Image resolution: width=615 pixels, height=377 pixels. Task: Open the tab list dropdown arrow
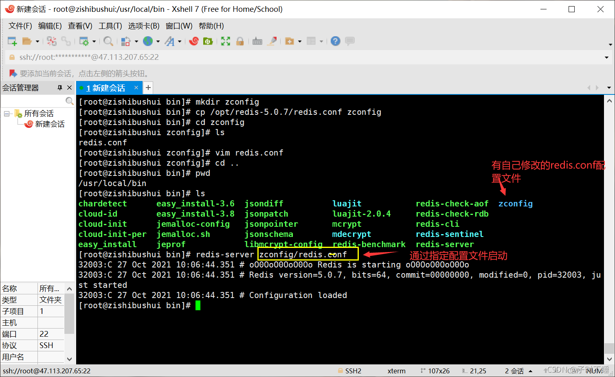(x=609, y=88)
